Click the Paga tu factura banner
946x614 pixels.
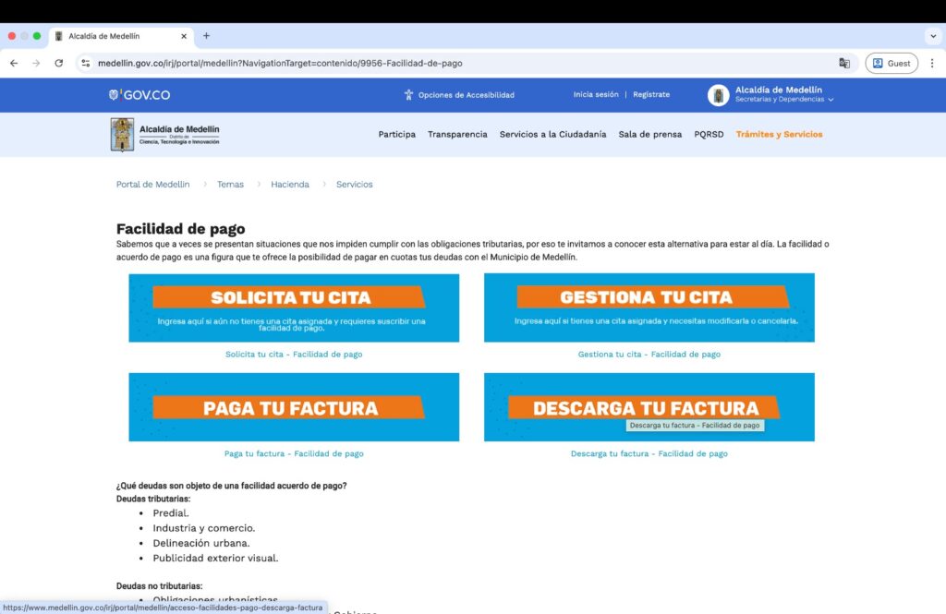tap(294, 407)
